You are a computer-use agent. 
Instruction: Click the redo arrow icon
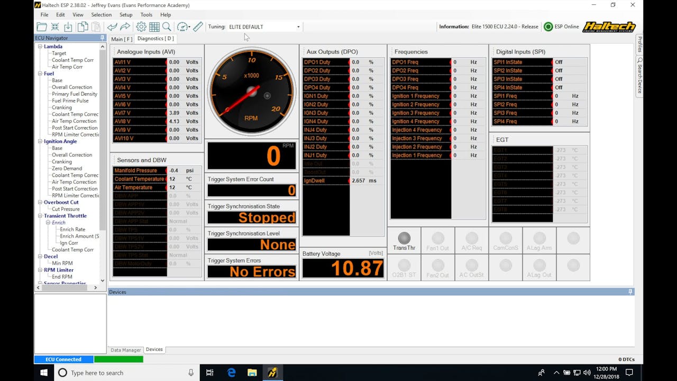click(x=125, y=27)
